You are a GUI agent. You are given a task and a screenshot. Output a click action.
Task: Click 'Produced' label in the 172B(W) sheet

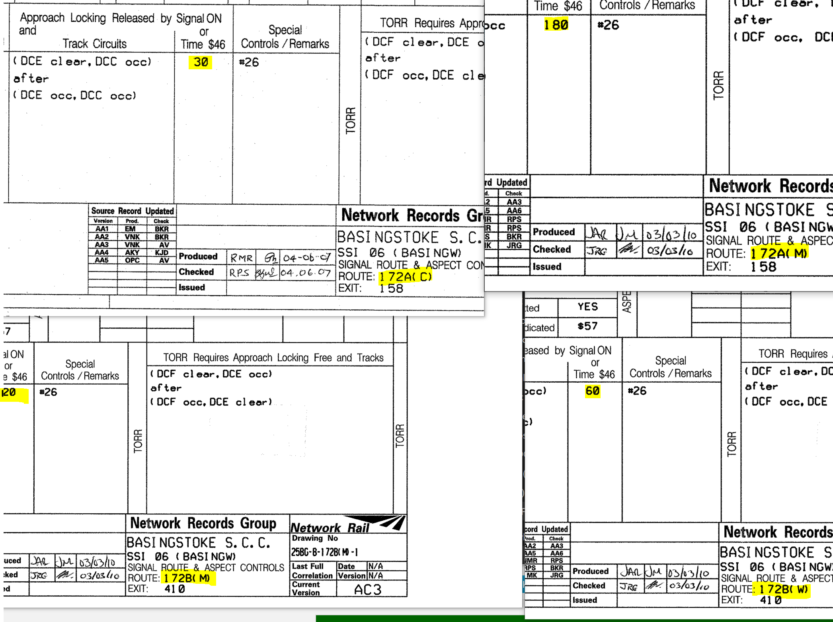click(591, 571)
